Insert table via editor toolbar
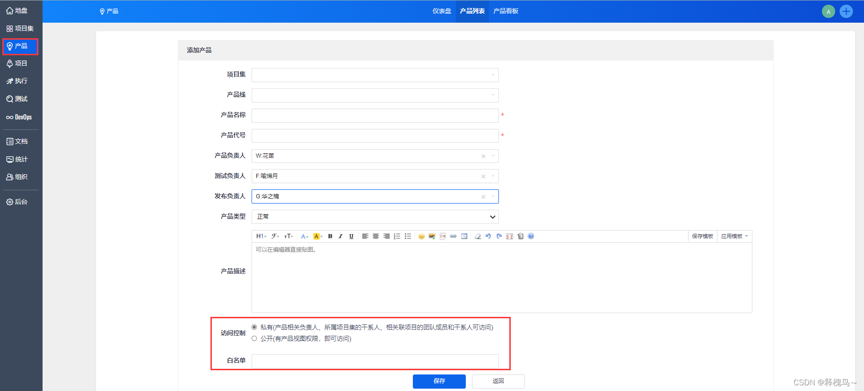This screenshot has height=391, width=864. [464, 236]
